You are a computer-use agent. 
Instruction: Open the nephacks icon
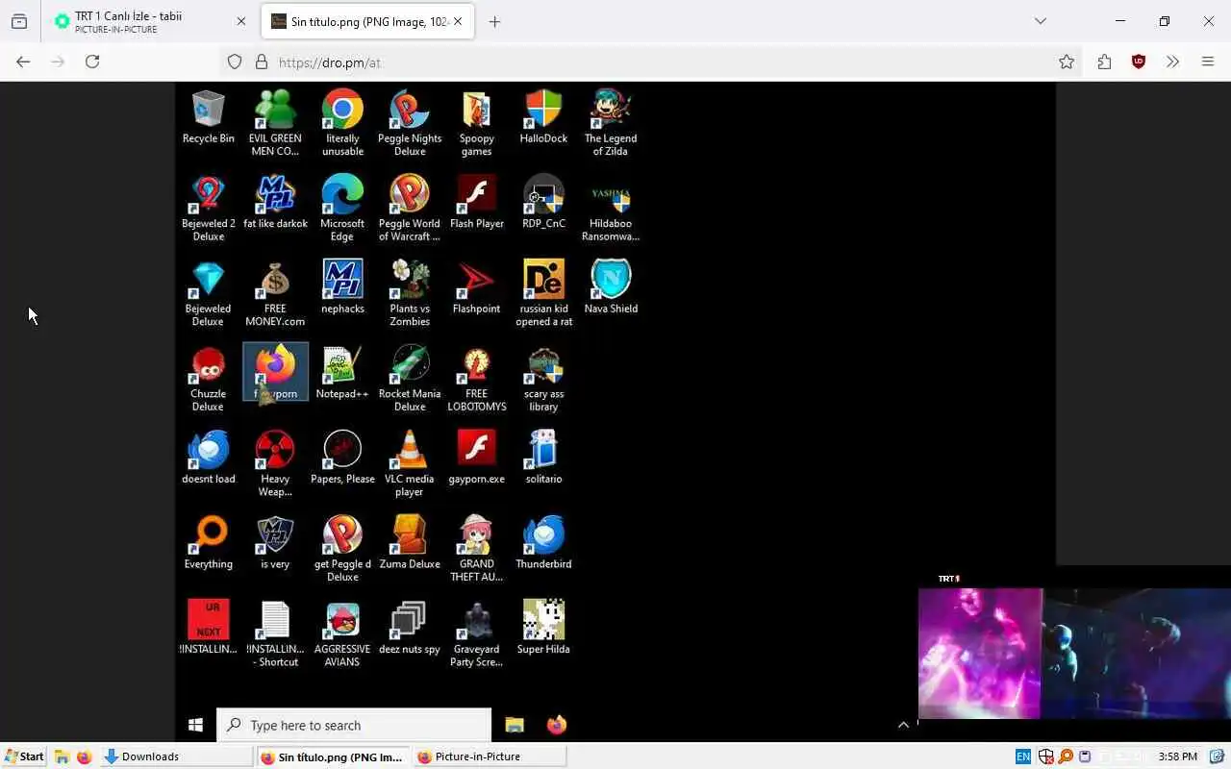pos(342,287)
